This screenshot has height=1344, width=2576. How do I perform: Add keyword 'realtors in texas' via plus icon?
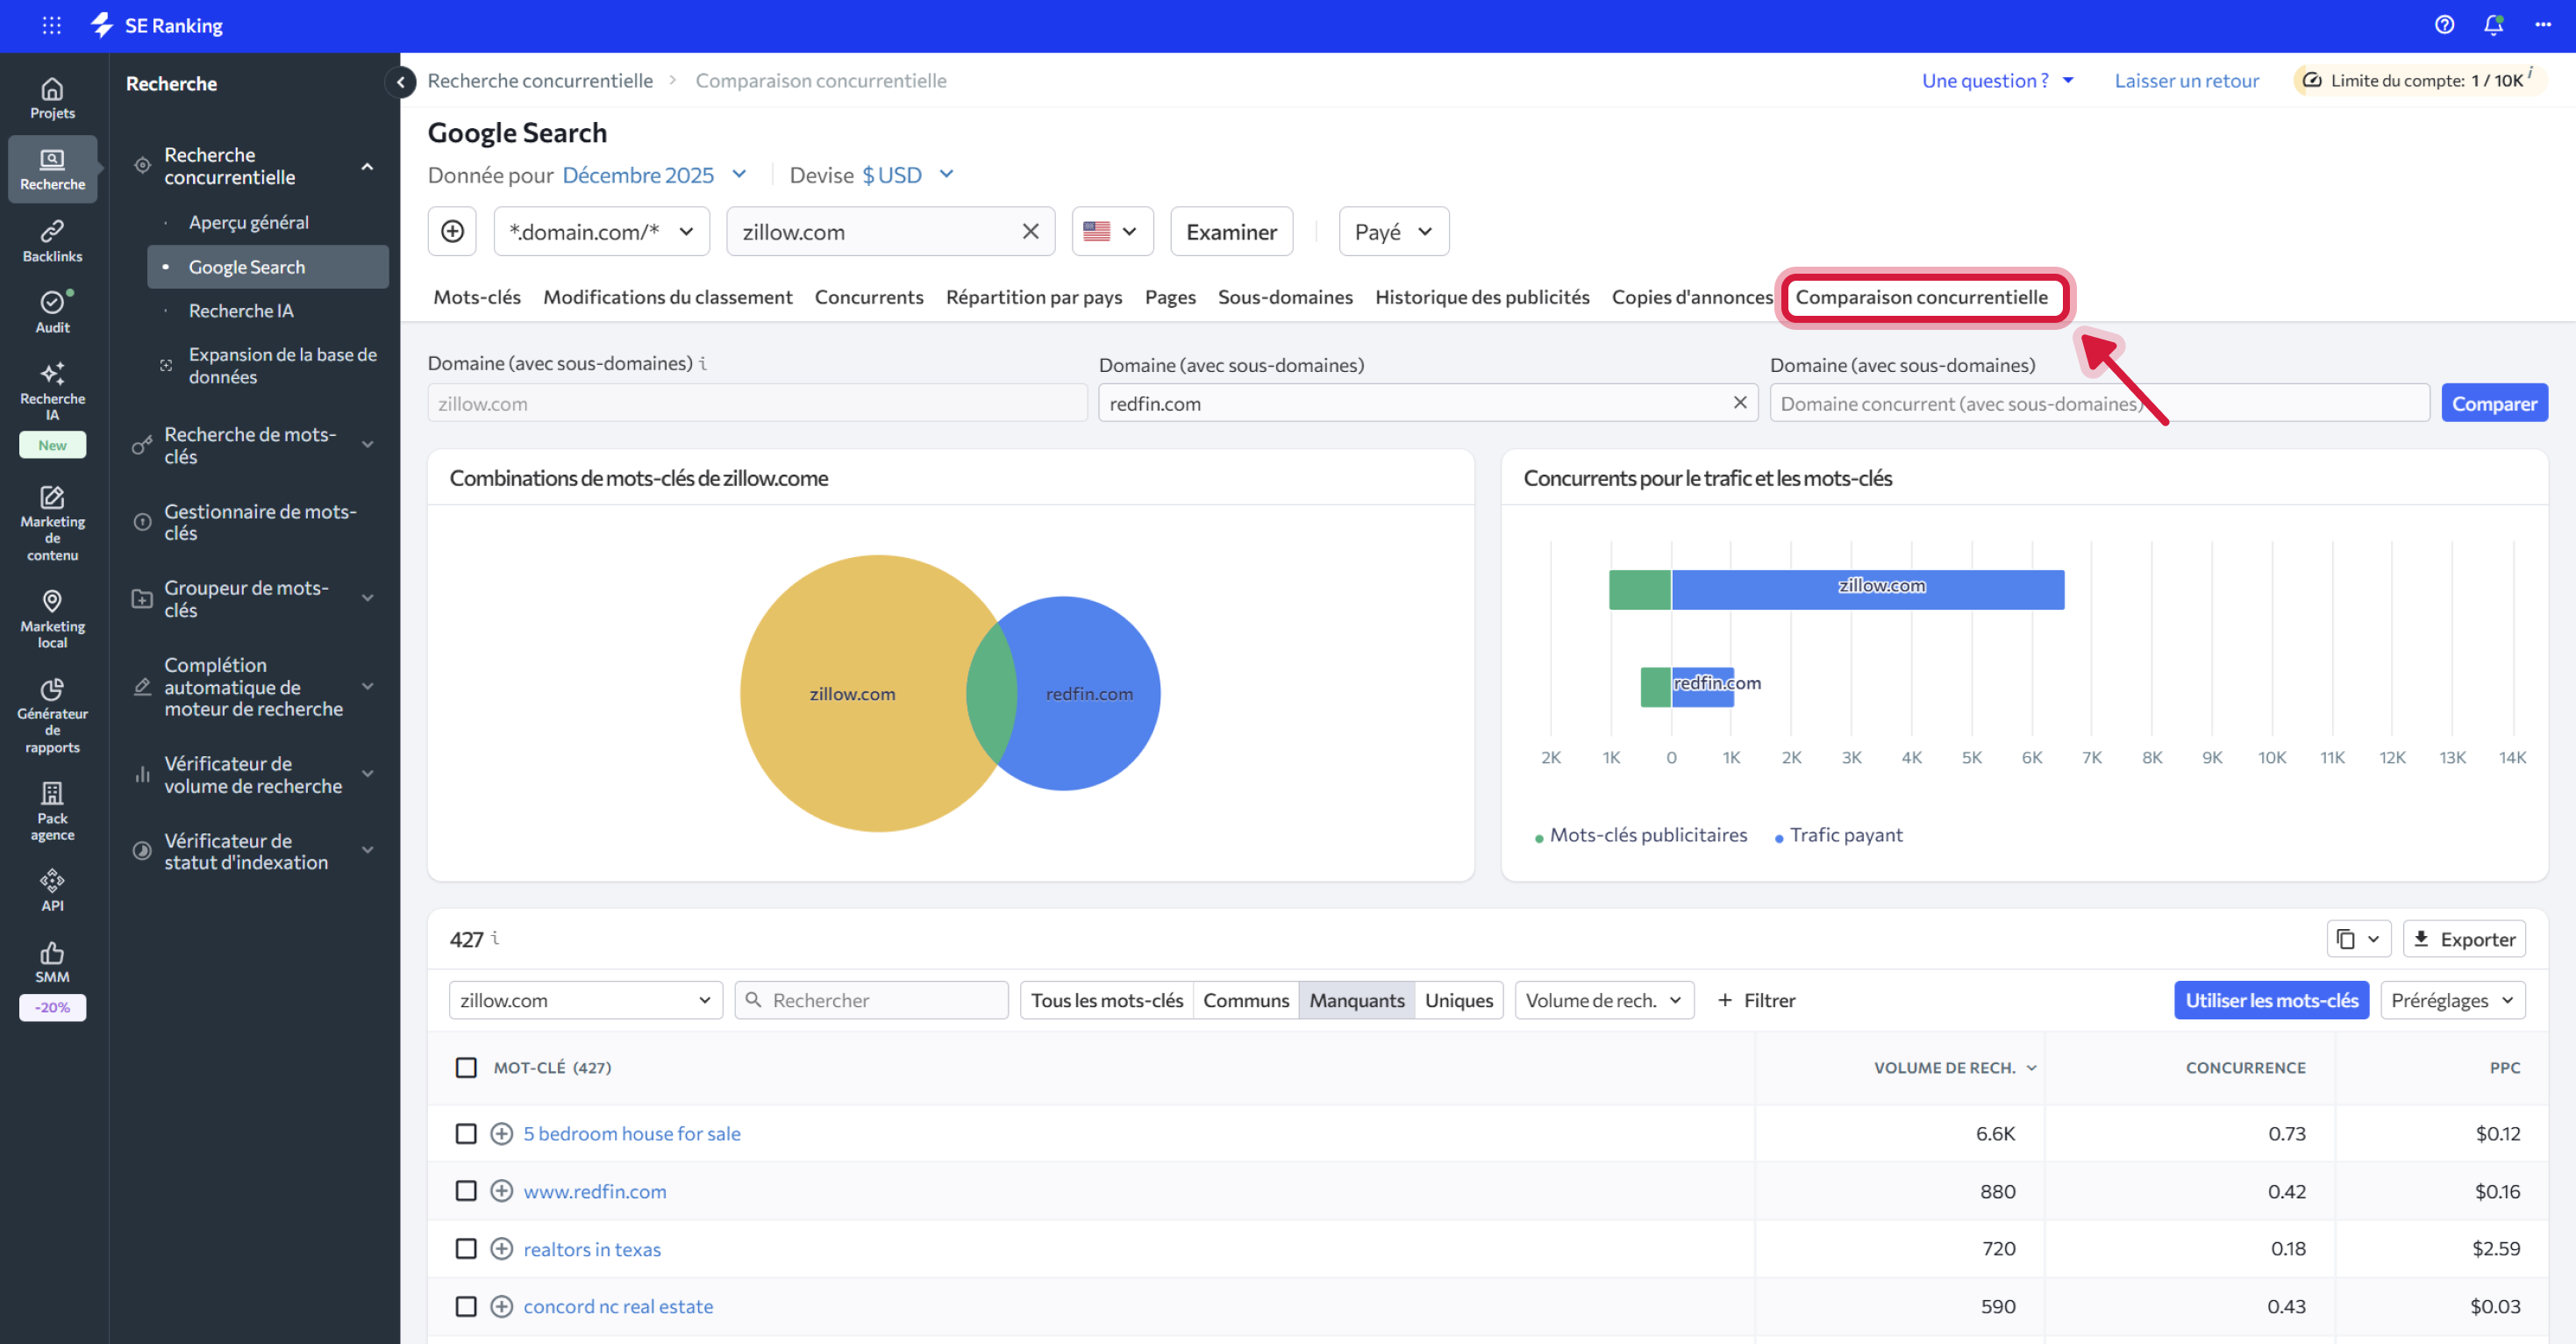[x=502, y=1249]
